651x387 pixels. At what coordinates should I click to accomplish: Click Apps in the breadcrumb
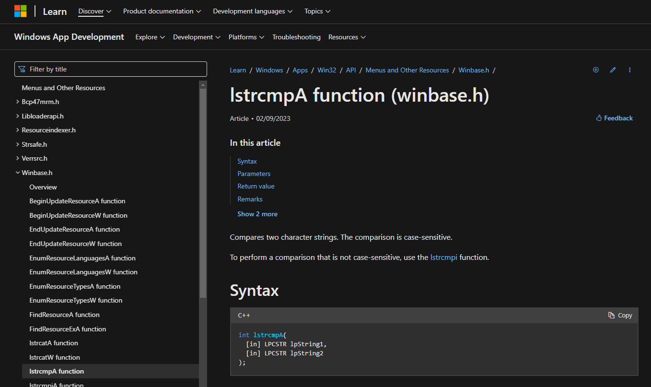click(300, 70)
